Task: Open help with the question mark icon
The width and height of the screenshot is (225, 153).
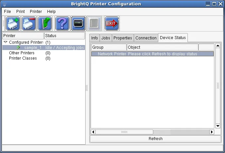Action: (x=62, y=24)
